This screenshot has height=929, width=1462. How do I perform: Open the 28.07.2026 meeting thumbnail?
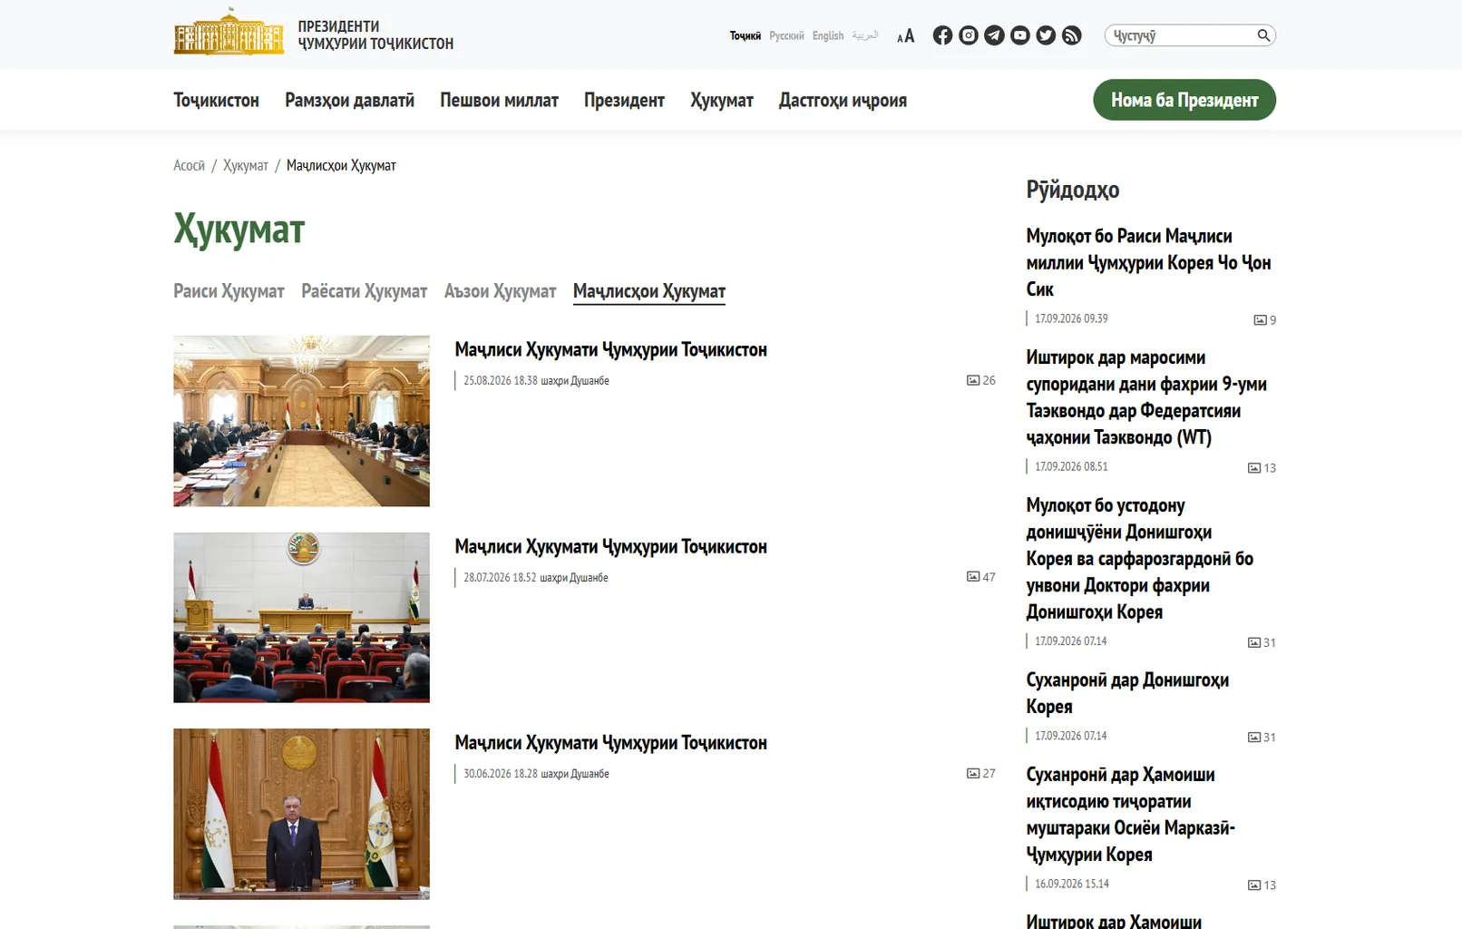click(x=301, y=618)
